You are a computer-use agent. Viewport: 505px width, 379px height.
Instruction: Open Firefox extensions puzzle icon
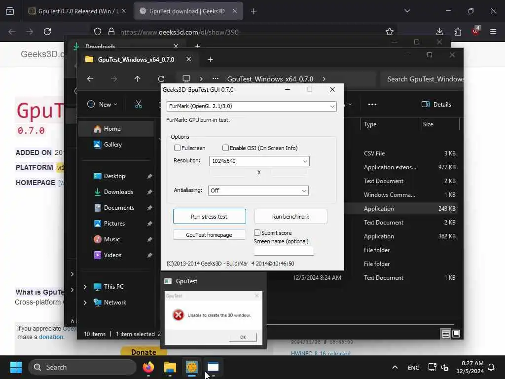pyautogui.click(x=458, y=32)
